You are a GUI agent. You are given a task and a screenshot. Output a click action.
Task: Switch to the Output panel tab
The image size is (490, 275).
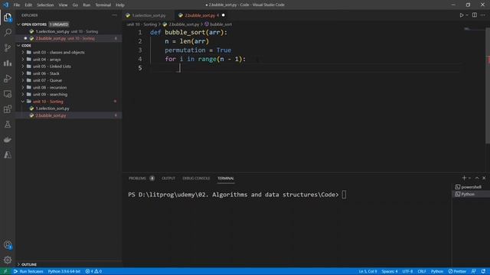pos(168,178)
